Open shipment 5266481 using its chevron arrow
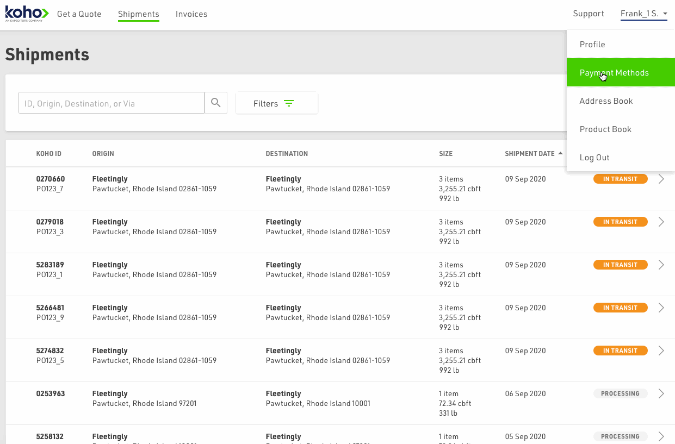Screen dimensions: 675x444 coord(661,308)
